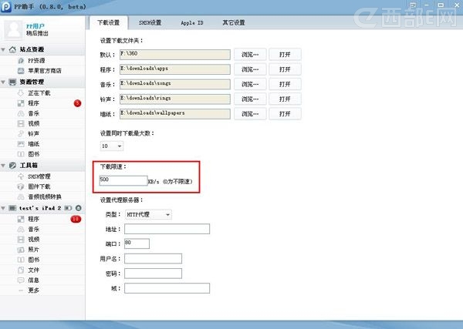
Task: Click the proxy 地址 address field
Action: [167, 229]
